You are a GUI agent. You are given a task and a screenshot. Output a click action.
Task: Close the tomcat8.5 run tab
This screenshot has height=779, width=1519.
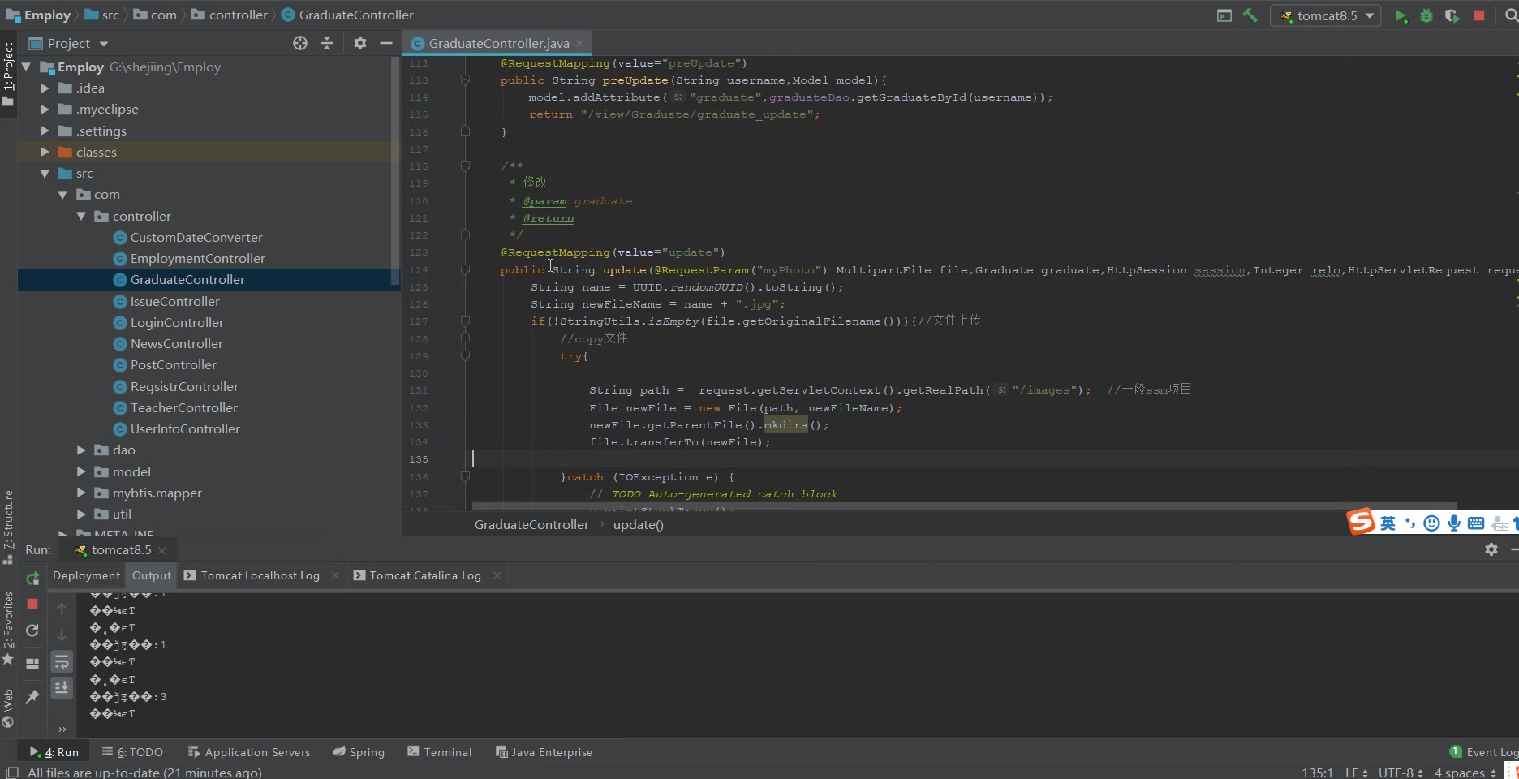(161, 550)
